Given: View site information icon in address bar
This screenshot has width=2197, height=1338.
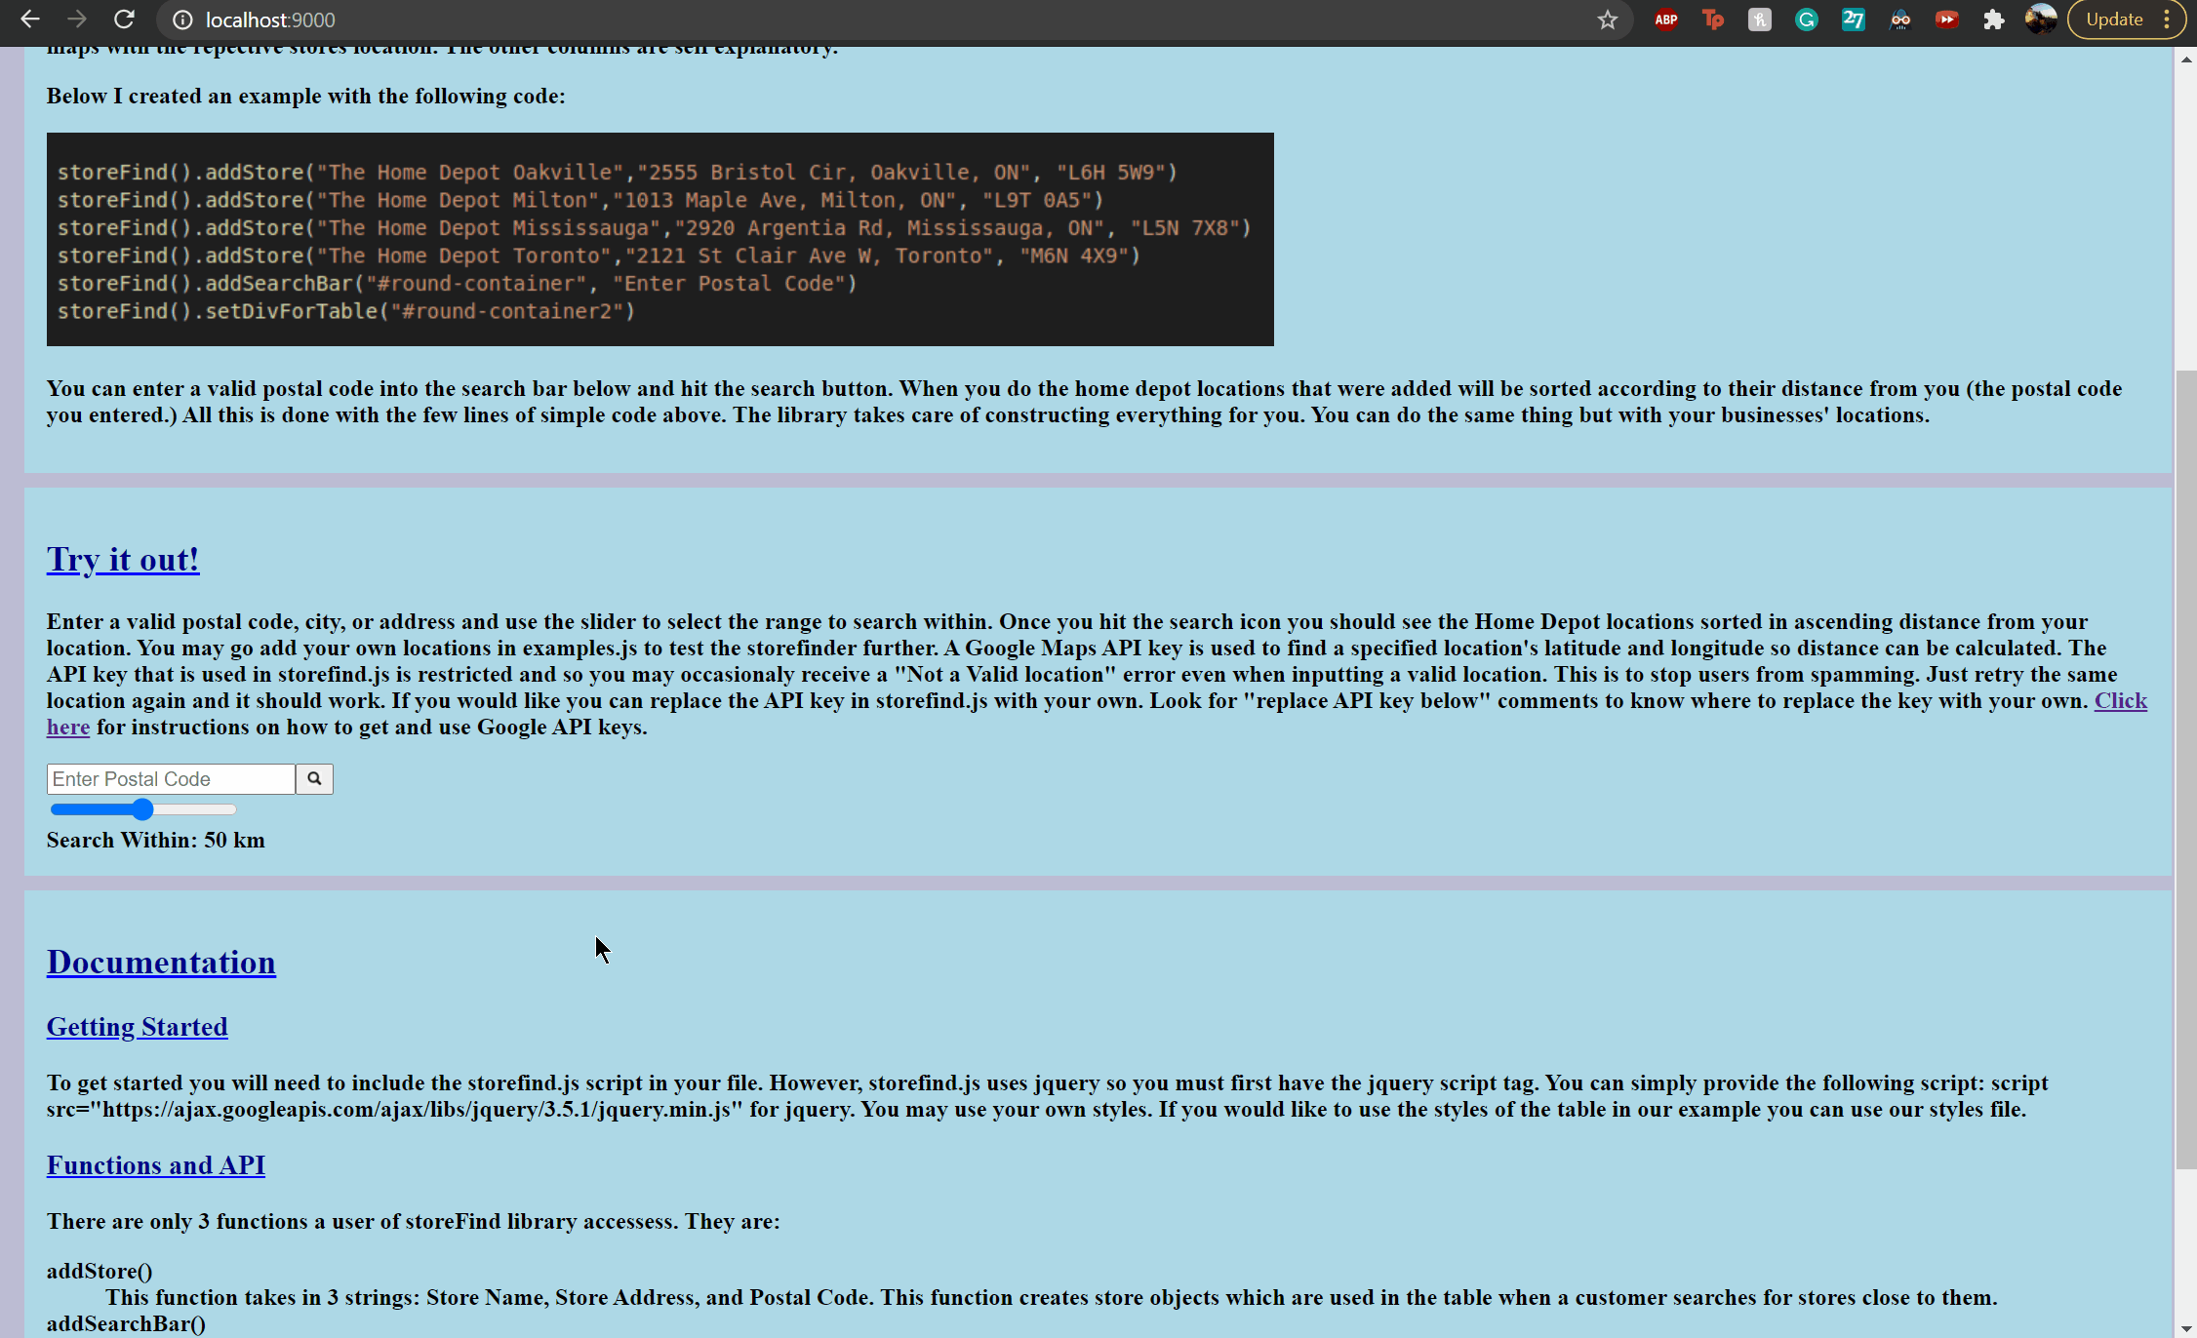Looking at the screenshot, I should (x=182, y=20).
